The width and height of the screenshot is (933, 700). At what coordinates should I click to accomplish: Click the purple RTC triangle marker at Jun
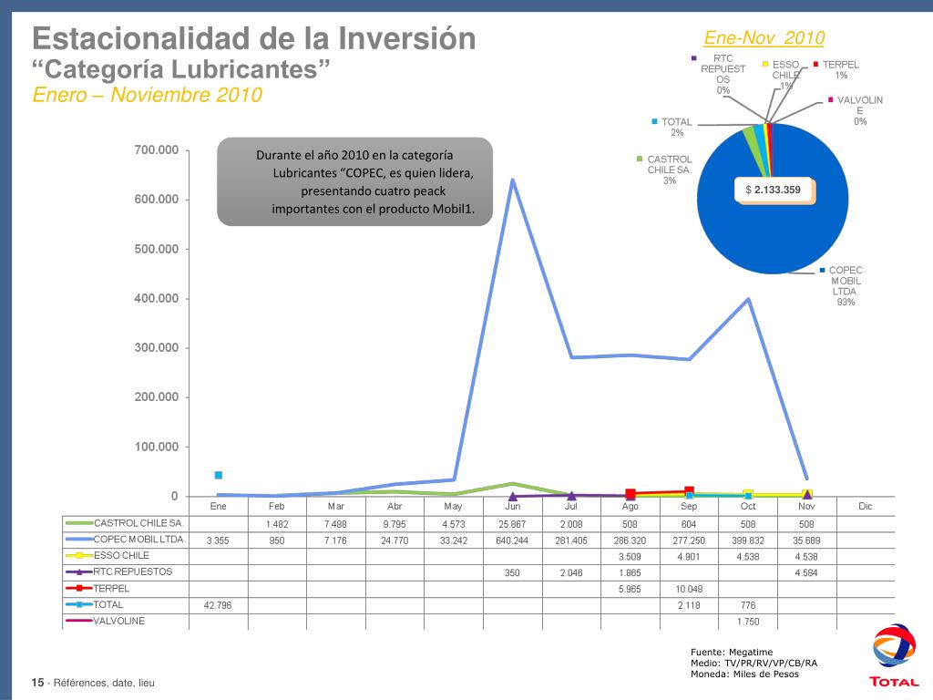pyautogui.click(x=513, y=496)
